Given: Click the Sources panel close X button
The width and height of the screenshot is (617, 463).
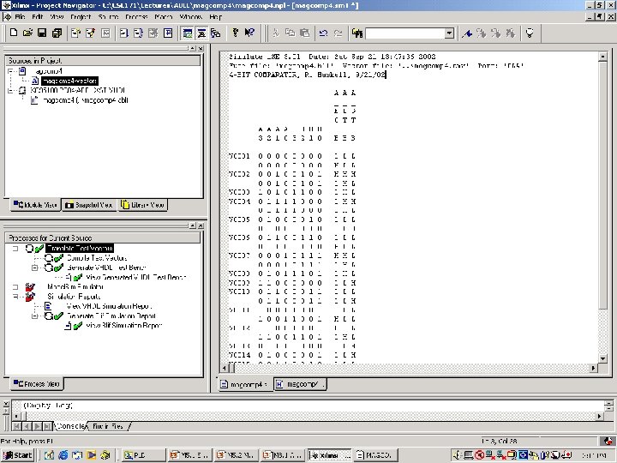Looking at the screenshot, I should (x=201, y=48).
